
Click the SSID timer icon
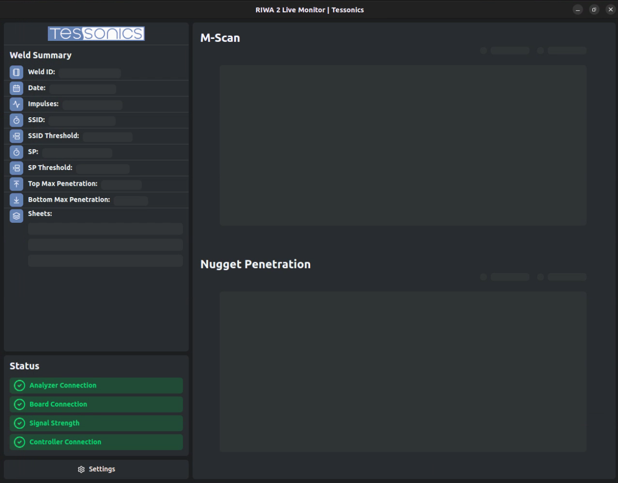coord(16,120)
